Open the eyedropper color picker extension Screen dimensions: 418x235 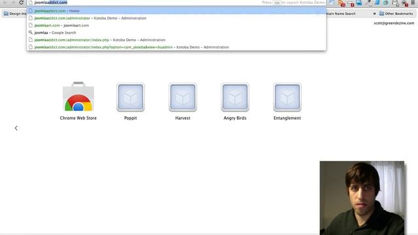pos(368,3)
